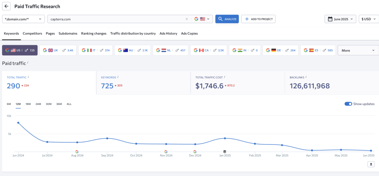The image size is (379, 176).
Task: Click Add to Project button
Action: coord(258,19)
